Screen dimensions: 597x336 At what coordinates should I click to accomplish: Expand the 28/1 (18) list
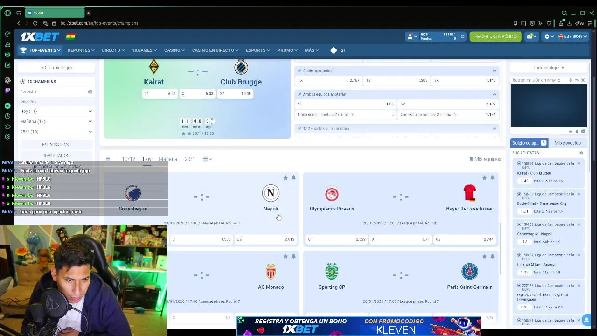[56, 132]
